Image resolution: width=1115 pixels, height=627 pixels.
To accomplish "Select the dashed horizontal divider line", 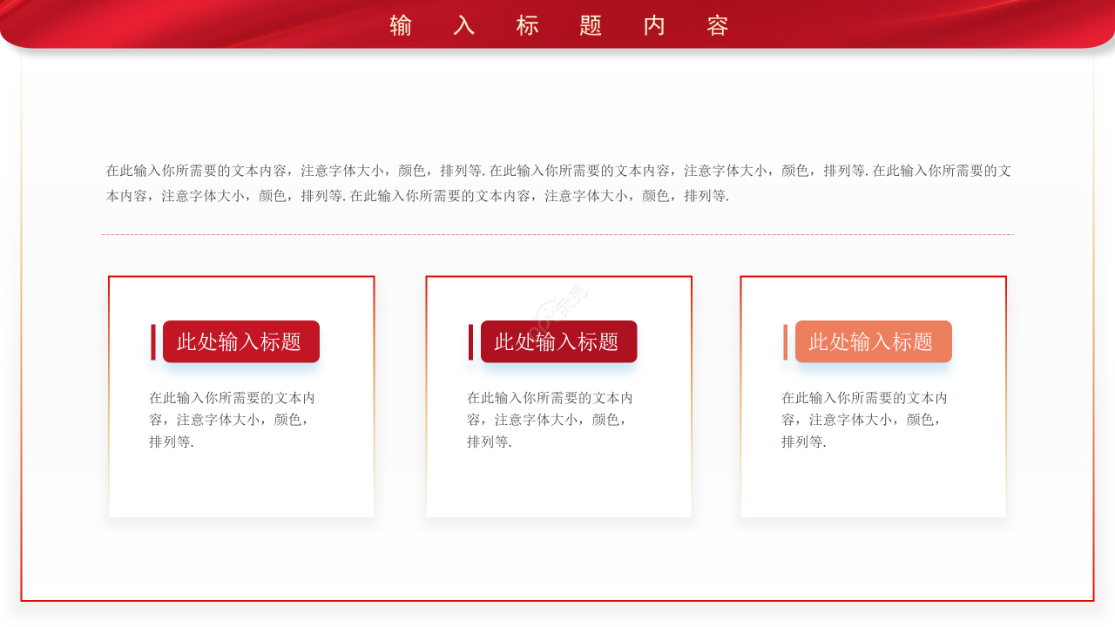I will coord(557,234).
